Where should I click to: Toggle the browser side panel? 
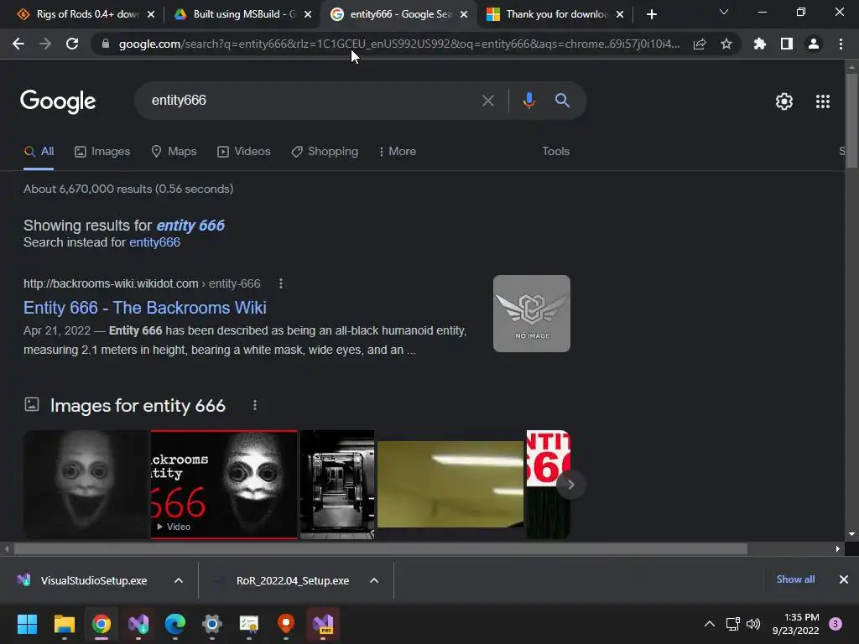[787, 44]
